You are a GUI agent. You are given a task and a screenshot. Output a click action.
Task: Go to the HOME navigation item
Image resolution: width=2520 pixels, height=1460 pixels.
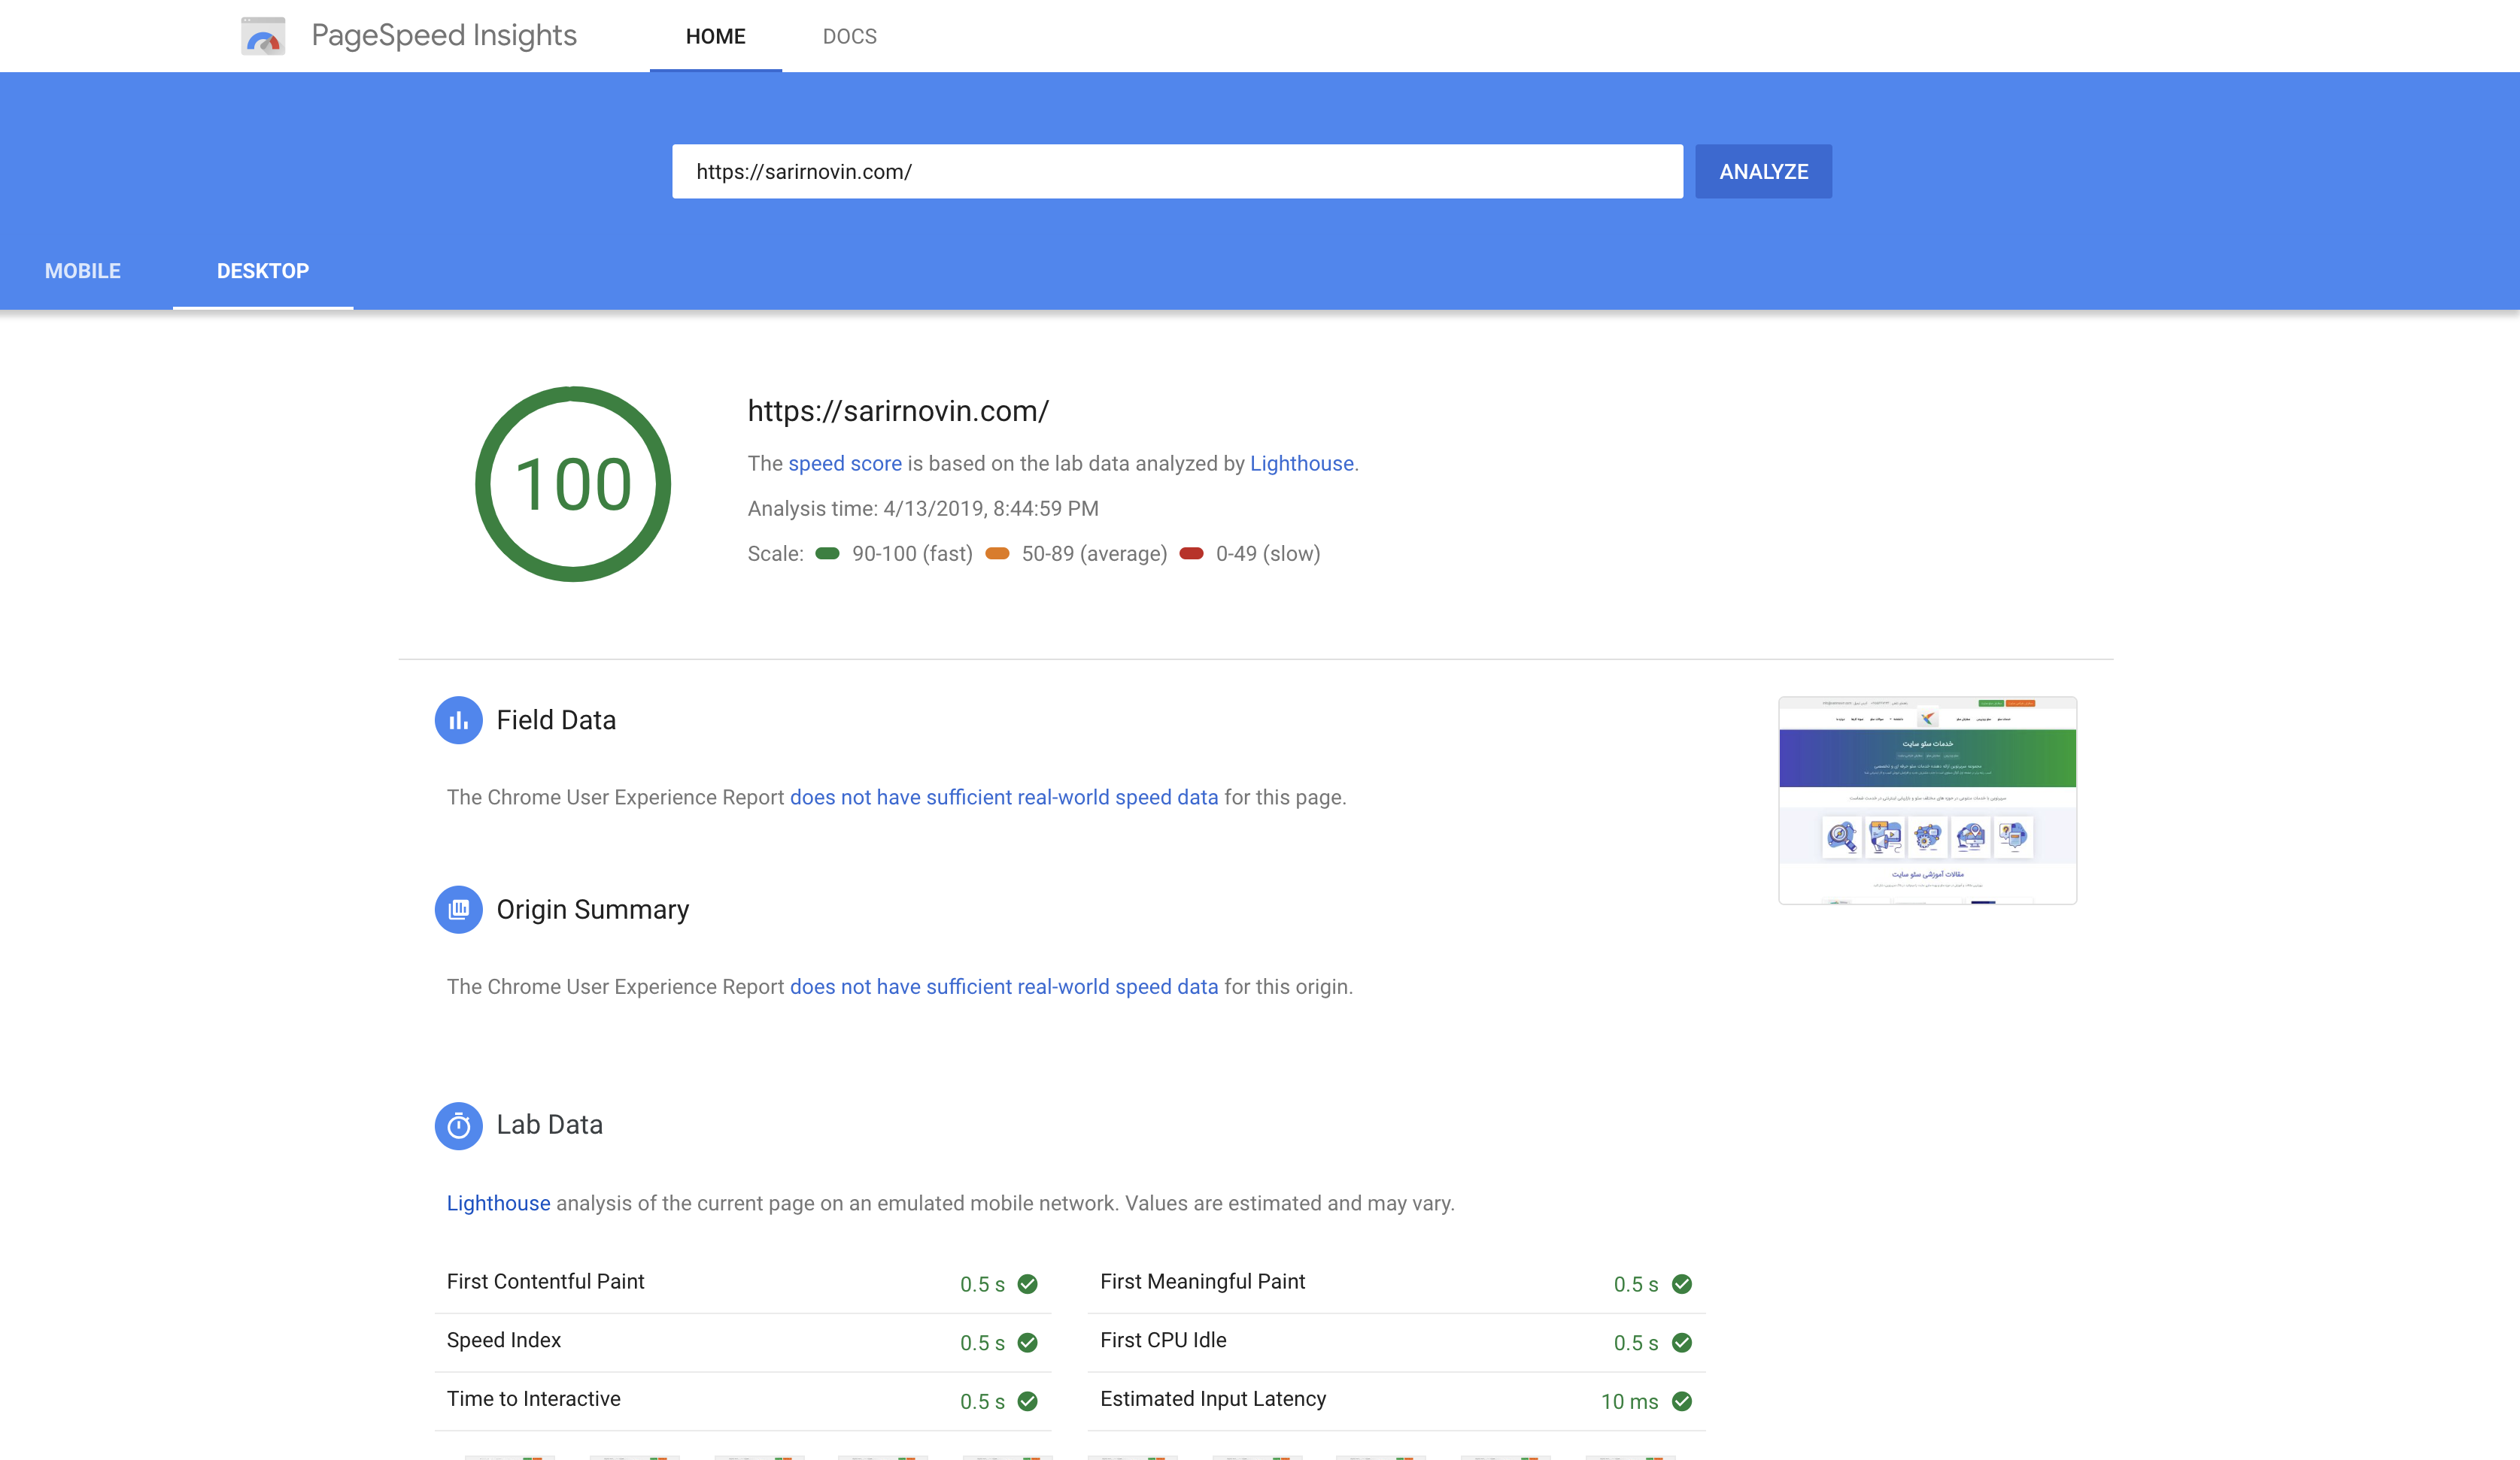pyautogui.click(x=715, y=37)
